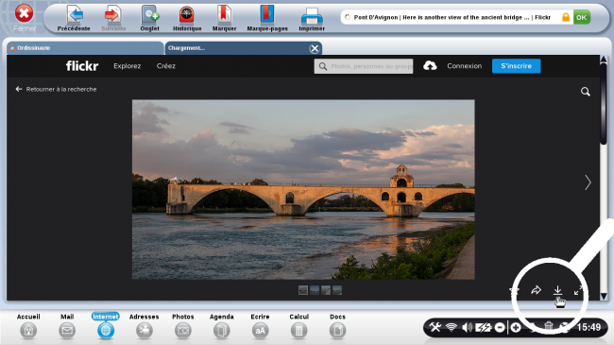Click the scrollbar down arrow

point(604,297)
